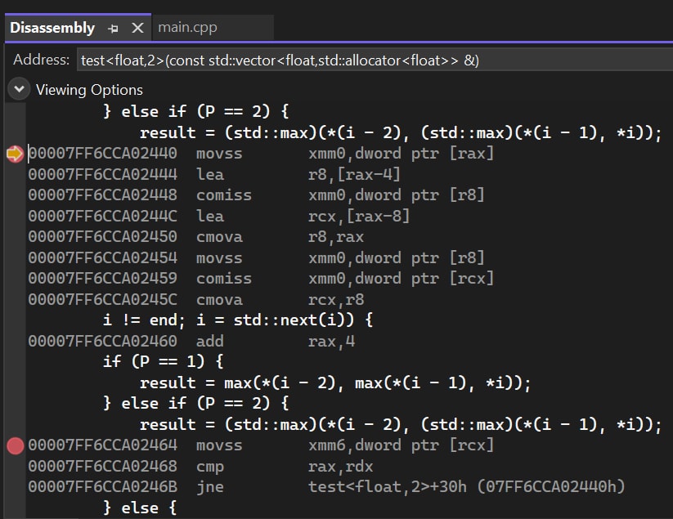The height and width of the screenshot is (519, 673).
Task: Select the Disassembly tab
Action: click(52, 27)
